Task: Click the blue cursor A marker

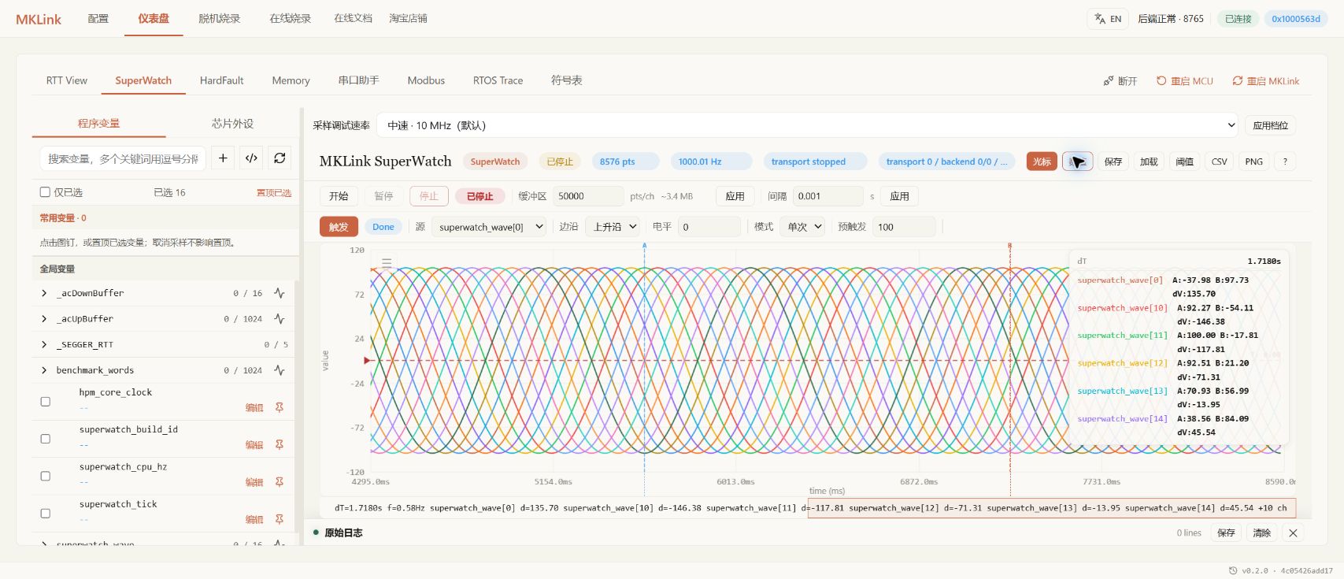Action: (x=644, y=247)
